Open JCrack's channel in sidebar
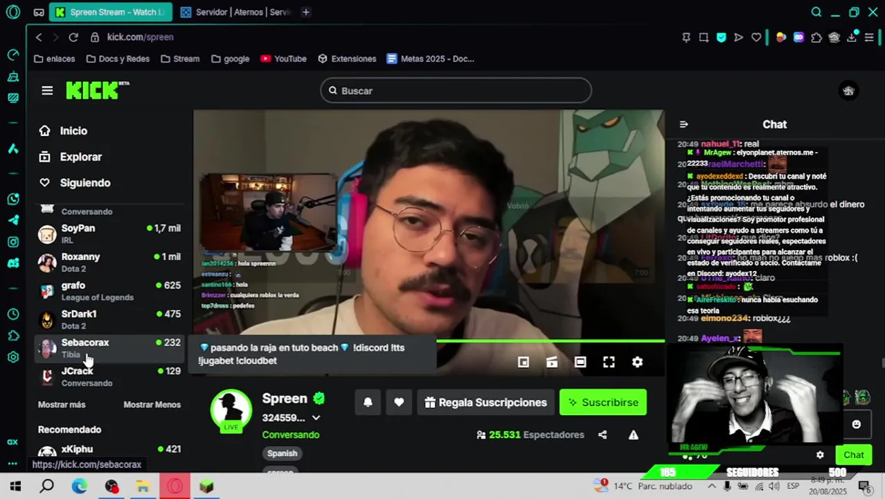This screenshot has width=885, height=499. 109,376
